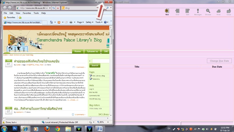The image size is (234, 132).
Task: Click the IE address bar URL field
Action: [x=34, y=8]
